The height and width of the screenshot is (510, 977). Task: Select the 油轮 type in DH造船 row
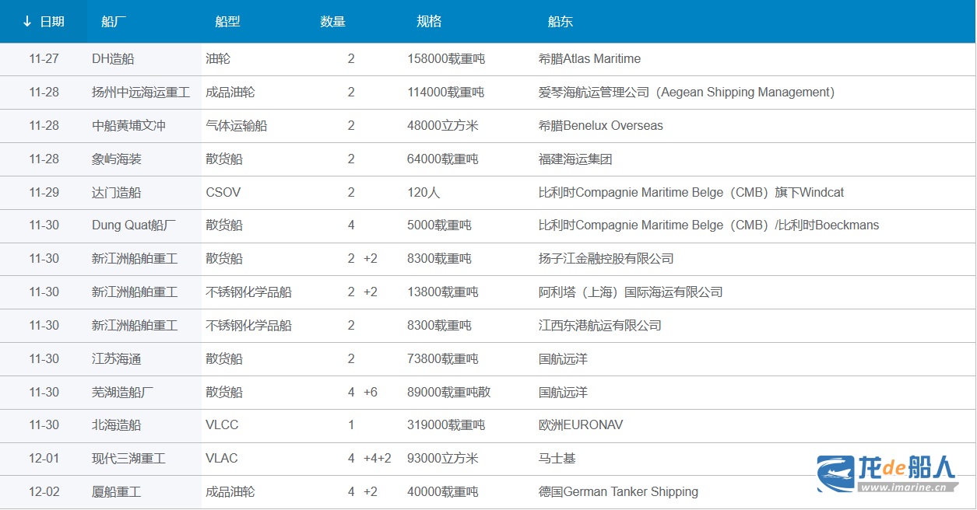[218, 59]
